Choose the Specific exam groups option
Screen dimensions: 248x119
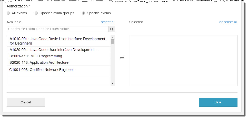36,13
